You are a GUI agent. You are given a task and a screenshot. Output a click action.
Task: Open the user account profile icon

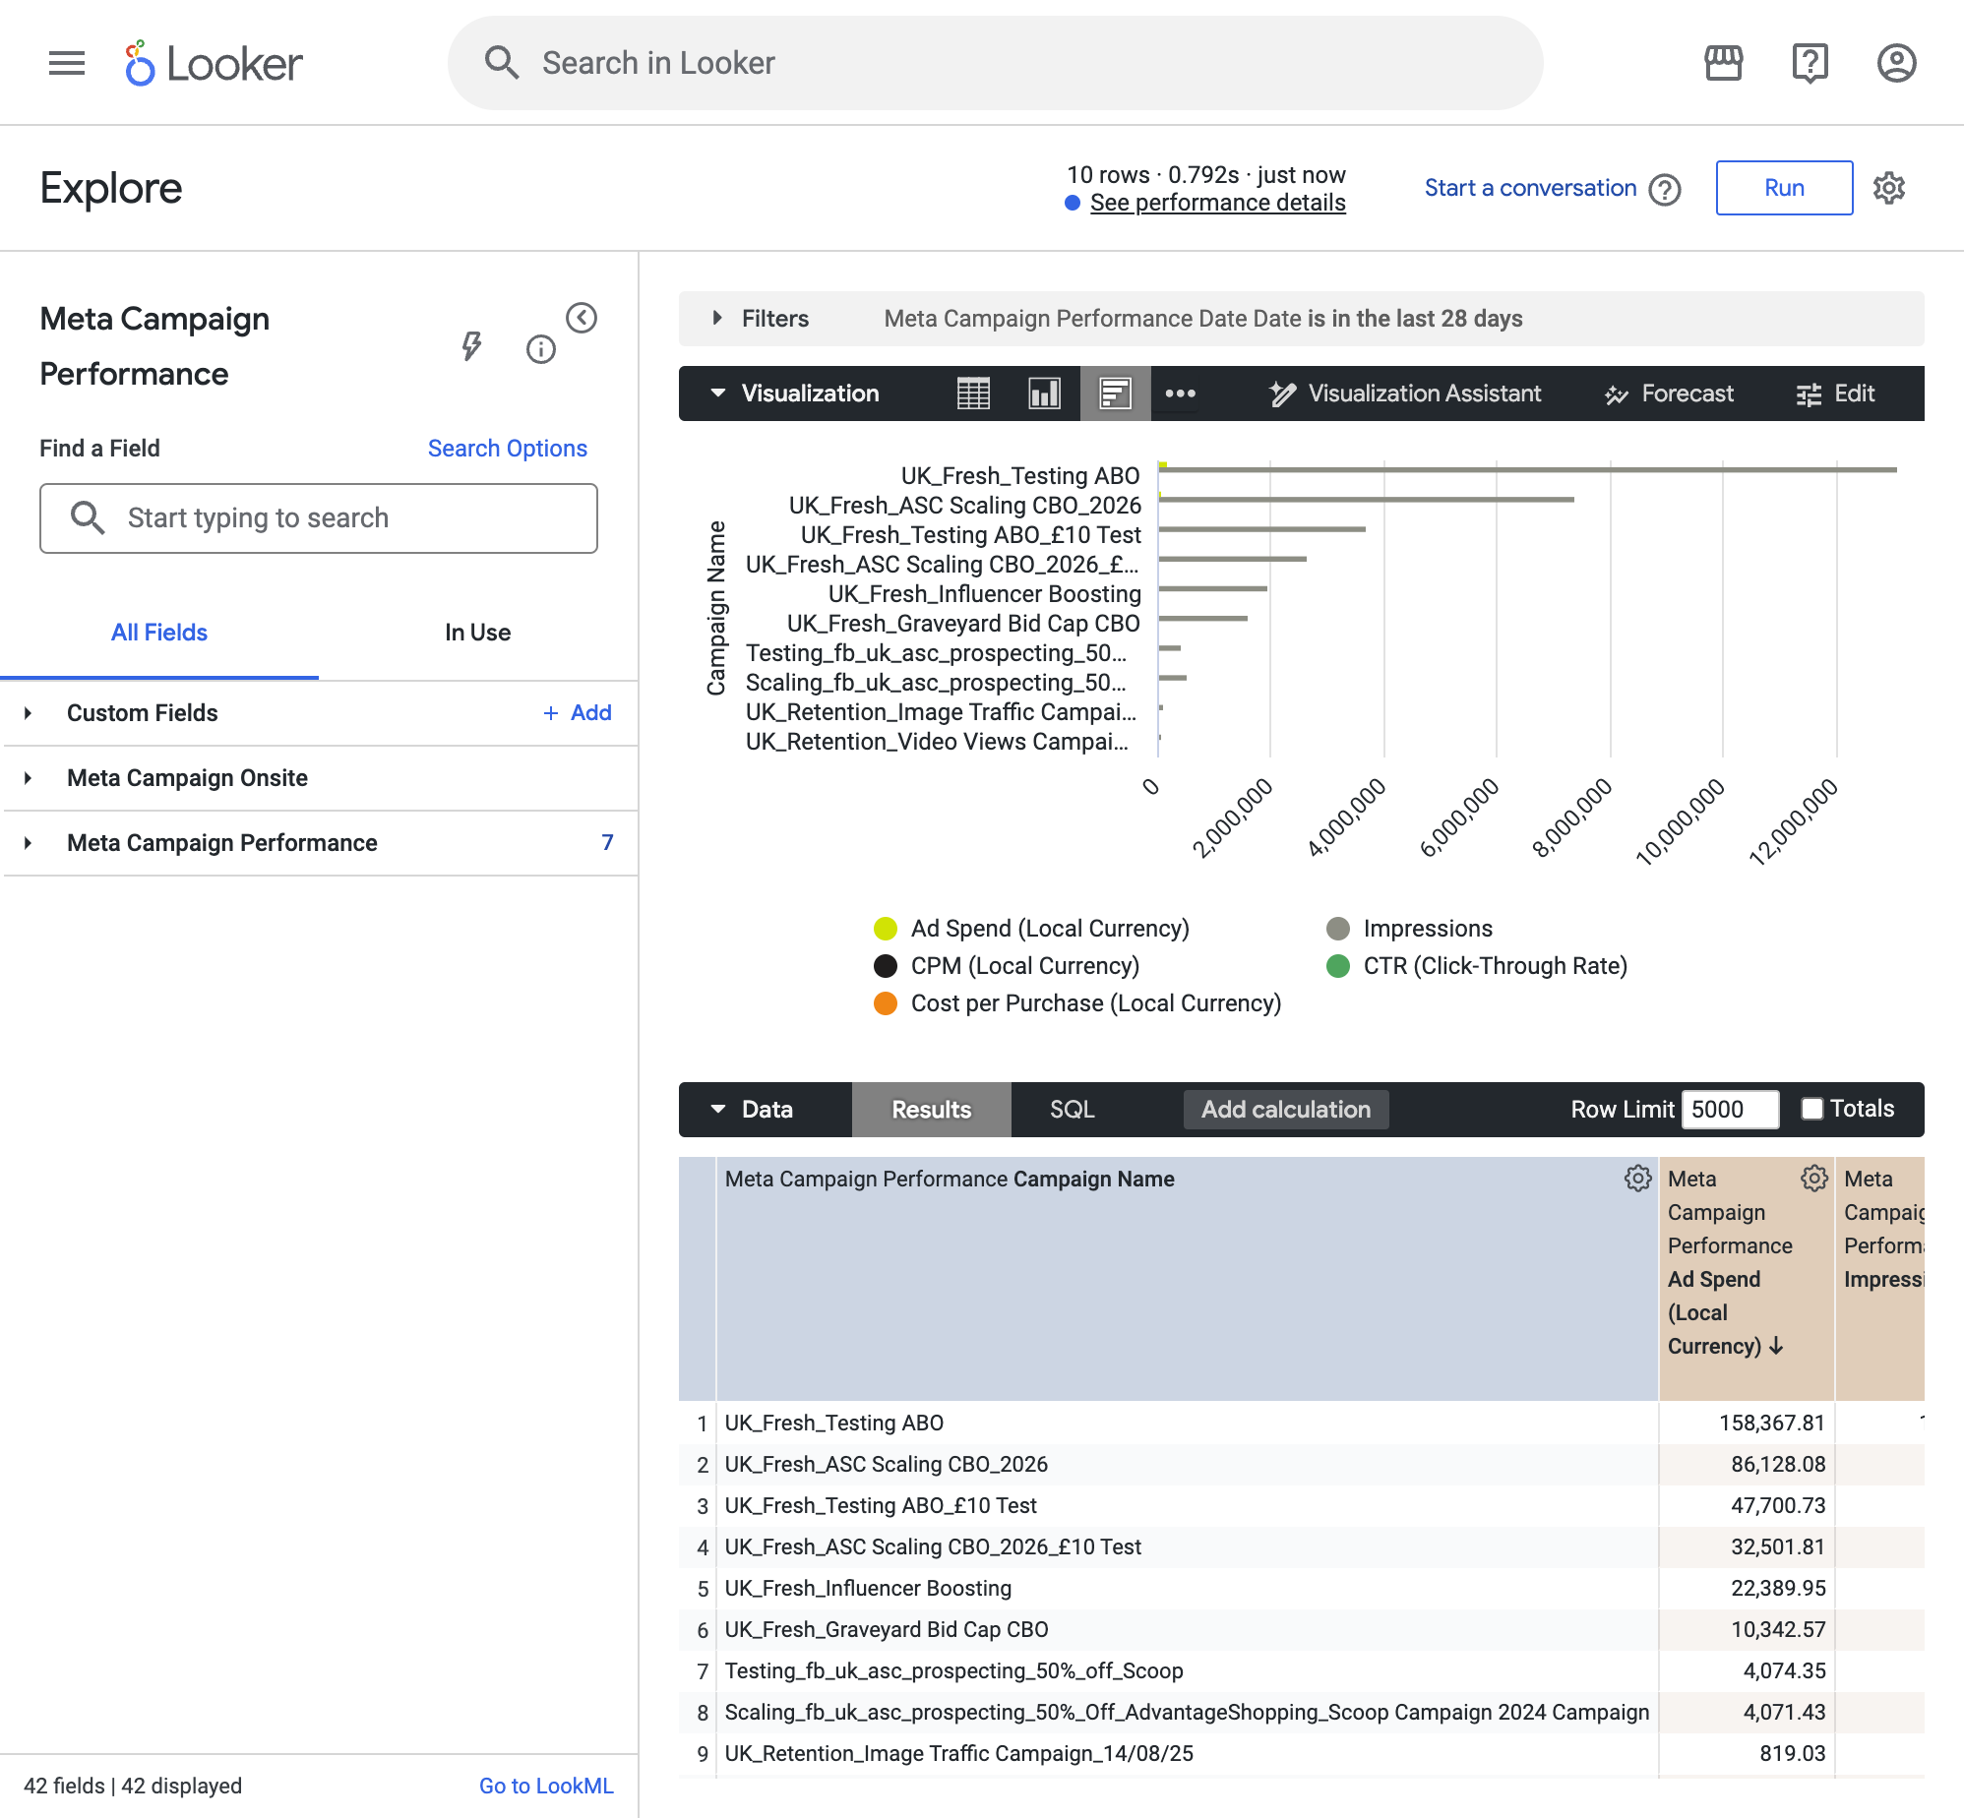[x=1896, y=63]
